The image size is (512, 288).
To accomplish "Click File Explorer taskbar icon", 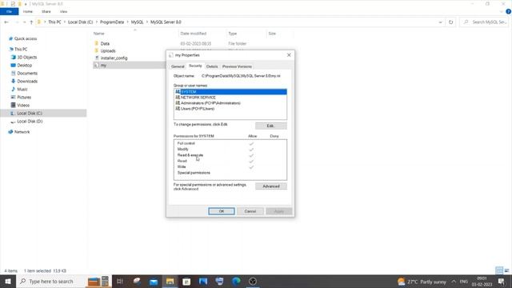I will point(170,281).
